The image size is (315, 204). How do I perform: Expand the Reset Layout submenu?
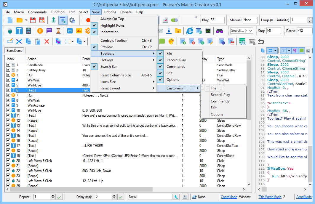click(124, 88)
